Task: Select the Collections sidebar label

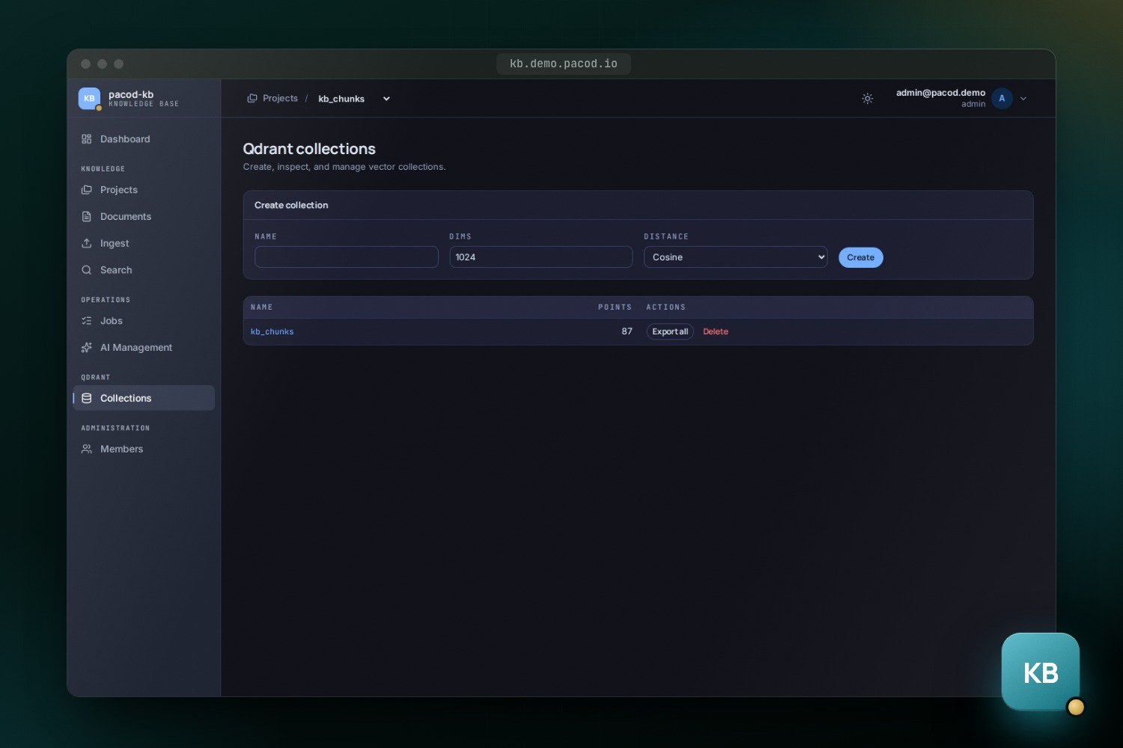Action: point(126,399)
